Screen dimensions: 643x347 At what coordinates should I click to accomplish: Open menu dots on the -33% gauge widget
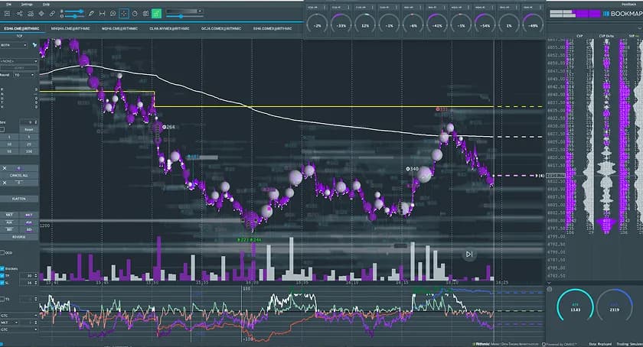(349, 7)
